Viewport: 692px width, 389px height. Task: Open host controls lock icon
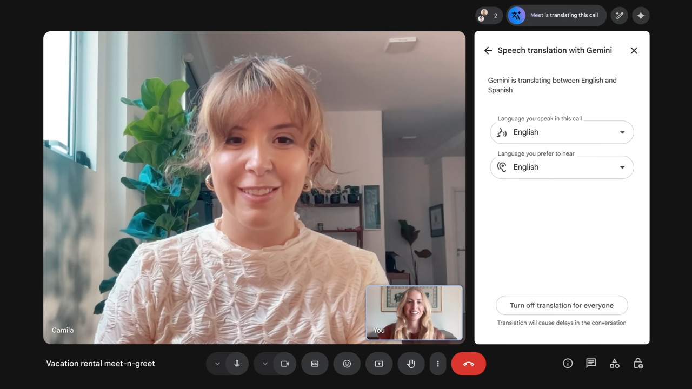tap(638, 364)
